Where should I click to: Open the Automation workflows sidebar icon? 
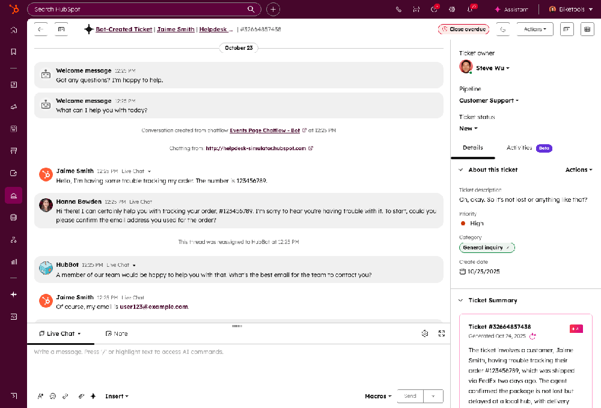pyautogui.click(x=13, y=240)
